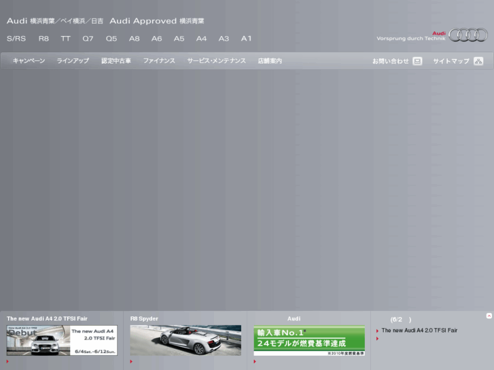Open the TT model link
The height and width of the screenshot is (370, 494).
click(65, 39)
